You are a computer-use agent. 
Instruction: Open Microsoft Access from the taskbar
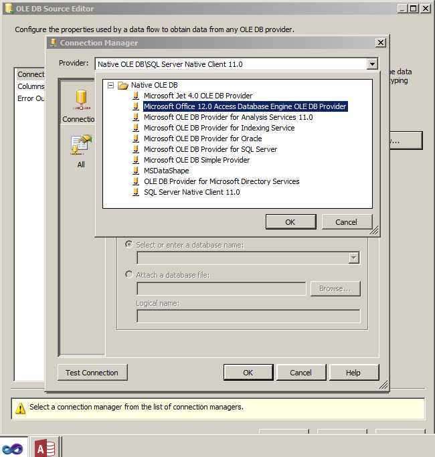[45, 448]
